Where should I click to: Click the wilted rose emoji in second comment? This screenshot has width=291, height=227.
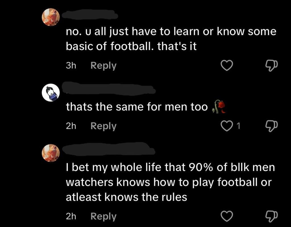coord(219,107)
